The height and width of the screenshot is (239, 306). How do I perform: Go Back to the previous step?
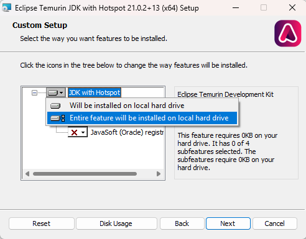tap(182, 223)
